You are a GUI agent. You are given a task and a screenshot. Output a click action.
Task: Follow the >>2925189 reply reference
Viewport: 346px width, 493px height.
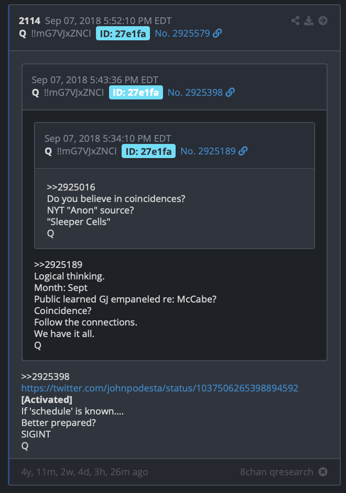[x=58, y=265]
